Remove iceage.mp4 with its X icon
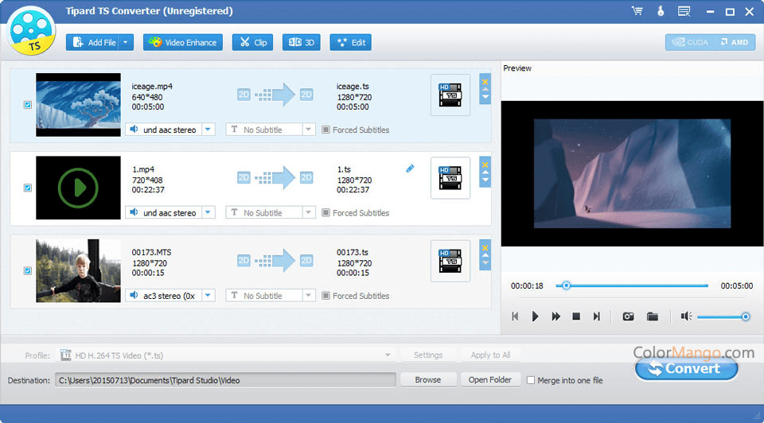 (x=485, y=82)
